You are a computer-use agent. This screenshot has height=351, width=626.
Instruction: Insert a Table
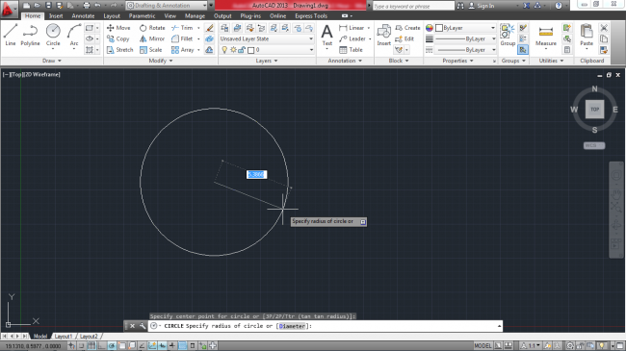click(x=351, y=50)
